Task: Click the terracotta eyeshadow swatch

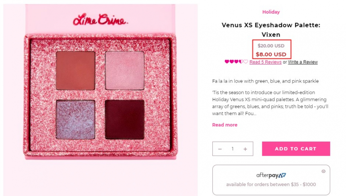Action: [76, 70]
